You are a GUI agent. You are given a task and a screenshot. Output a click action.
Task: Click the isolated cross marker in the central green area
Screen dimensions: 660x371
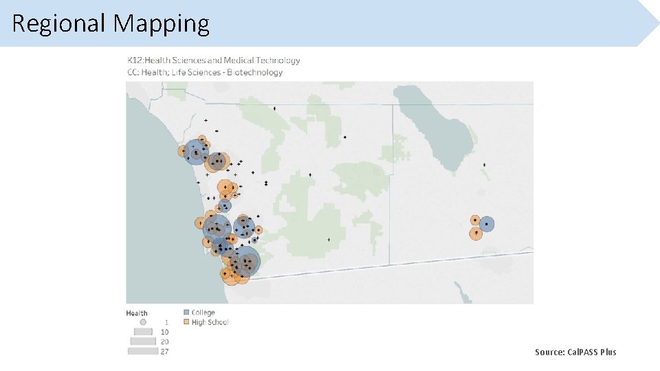329,239
